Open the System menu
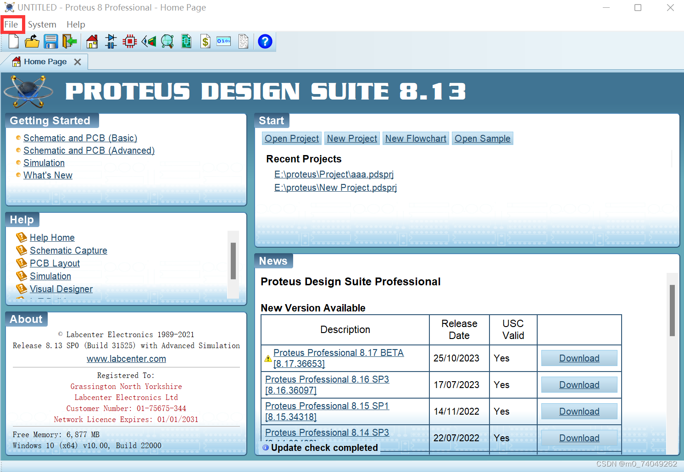Viewport: 684px width, 472px height. pyautogui.click(x=42, y=24)
